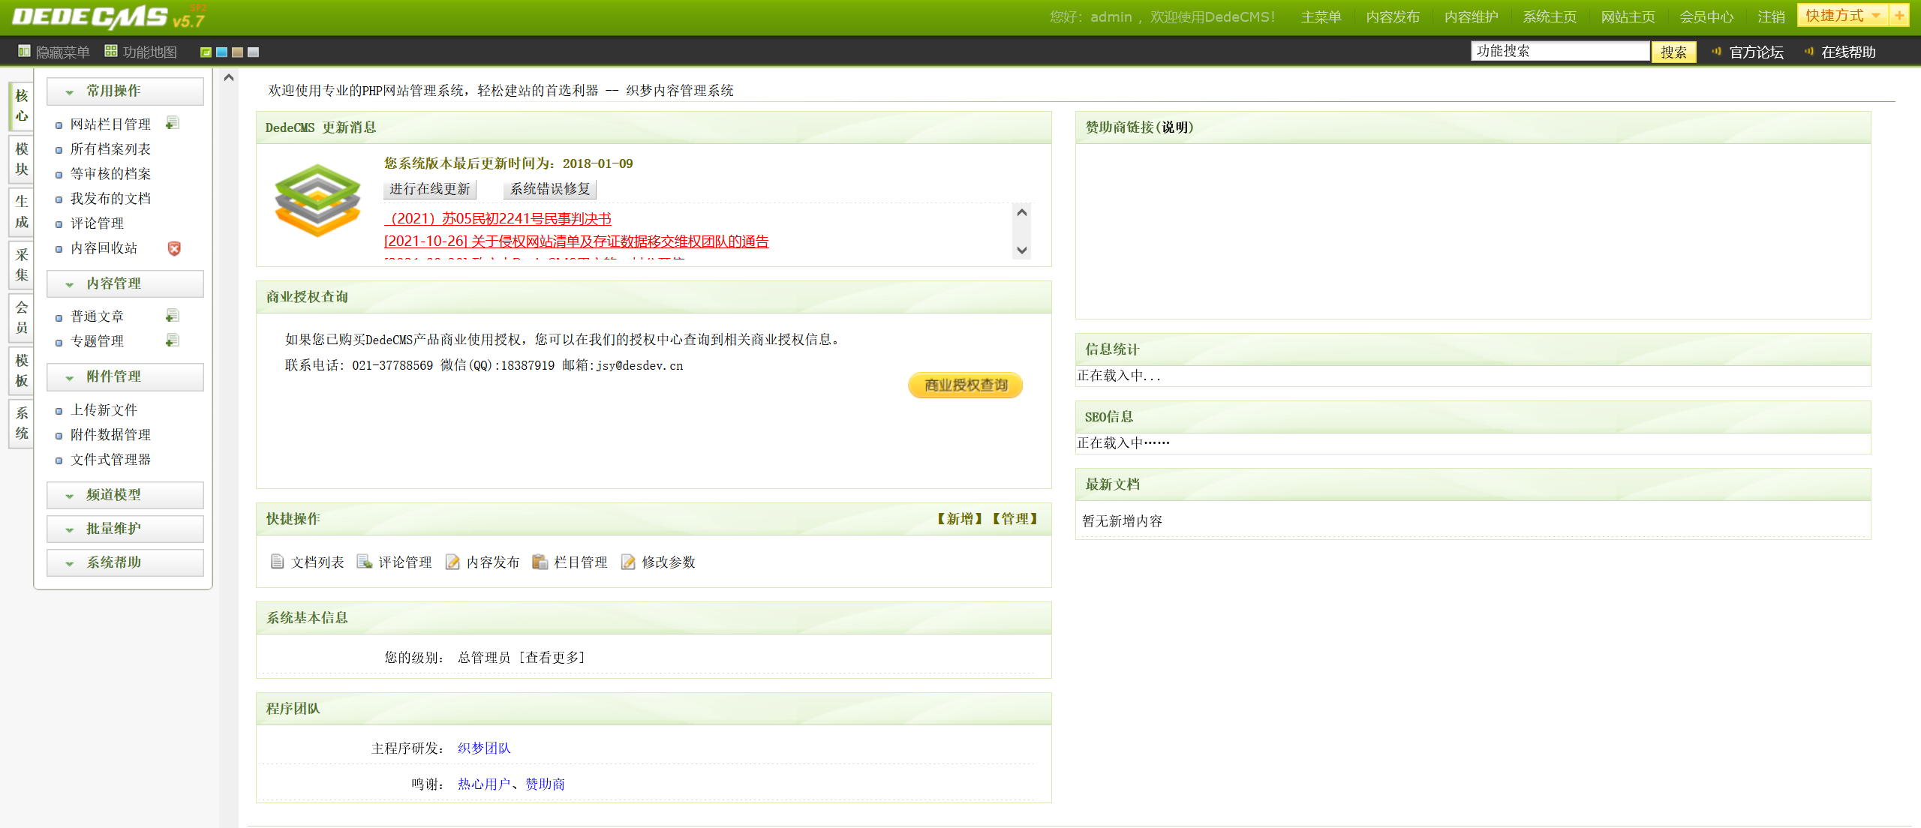
Task: Click the 商业授权查询 orange button
Action: pos(965,385)
